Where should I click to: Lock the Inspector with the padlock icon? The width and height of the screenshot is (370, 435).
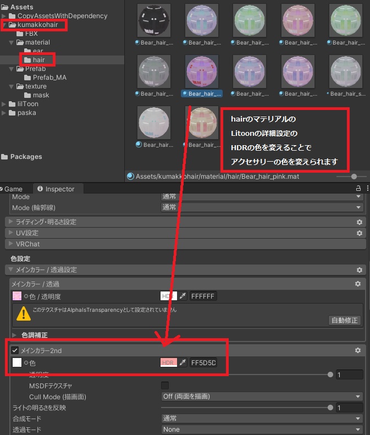pyautogui.click(x=358, y=189)
